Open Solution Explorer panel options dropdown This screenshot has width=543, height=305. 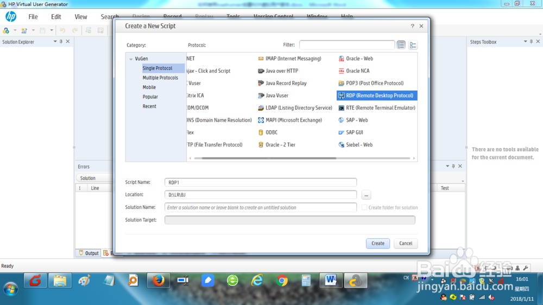tap(55, 42)
